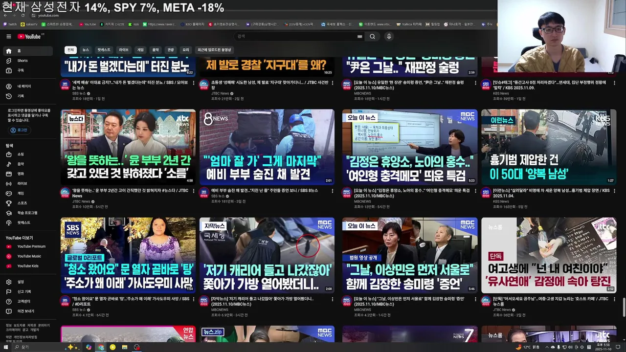Open Twitch bookmark in bookmarks bar
Viewport: 626px width, 352px height.
pos(10,24)
